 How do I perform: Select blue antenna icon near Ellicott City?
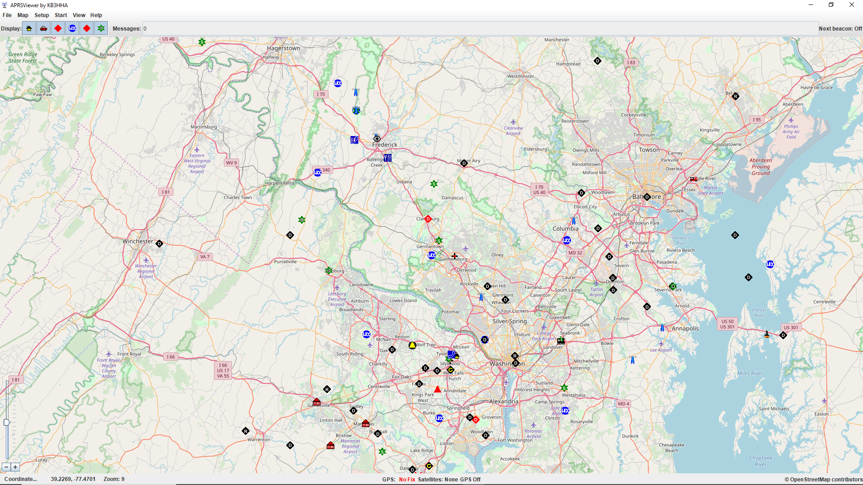pos(574,221)
